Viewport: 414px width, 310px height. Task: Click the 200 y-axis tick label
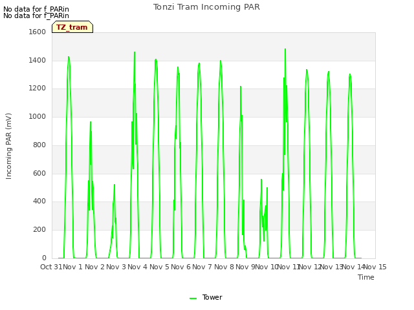(39, 230)
